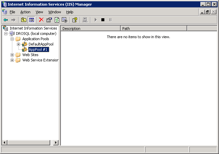Maximize the IIS Manager window
Image resolution: width=219 pixels, height=154 pixels.
pyautogui.click(x=208, y=4)
